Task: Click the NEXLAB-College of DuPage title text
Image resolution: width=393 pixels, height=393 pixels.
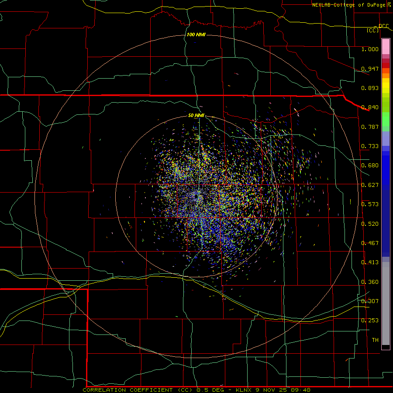Action: (x=348, y=5)
